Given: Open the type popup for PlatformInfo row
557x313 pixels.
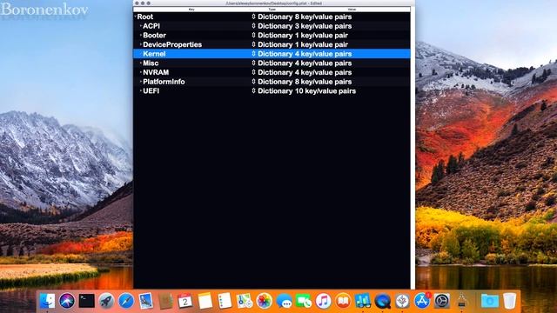Looking at the screenshot, I should click(253, 81).
